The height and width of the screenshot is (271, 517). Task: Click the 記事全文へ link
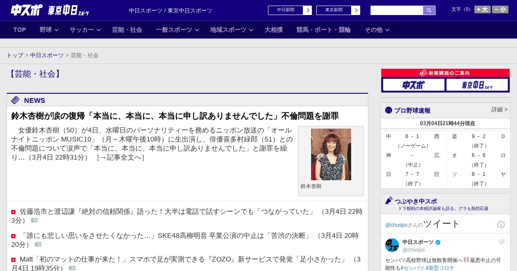point(120,157)
